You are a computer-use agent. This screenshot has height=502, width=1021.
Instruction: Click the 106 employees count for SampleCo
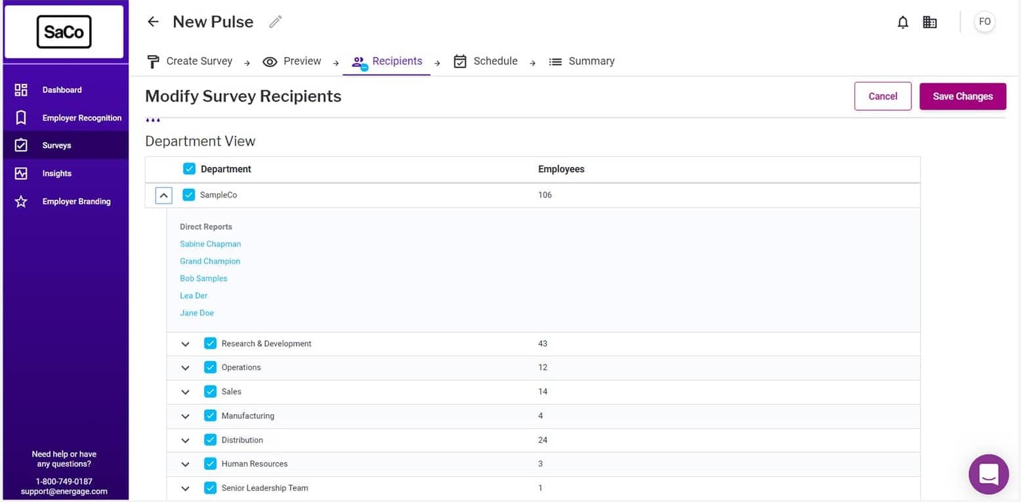point(545,195)
